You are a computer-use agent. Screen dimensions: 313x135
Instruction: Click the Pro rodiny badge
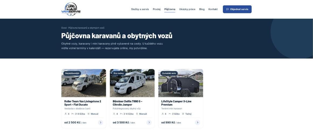click(x=118, y=73)
